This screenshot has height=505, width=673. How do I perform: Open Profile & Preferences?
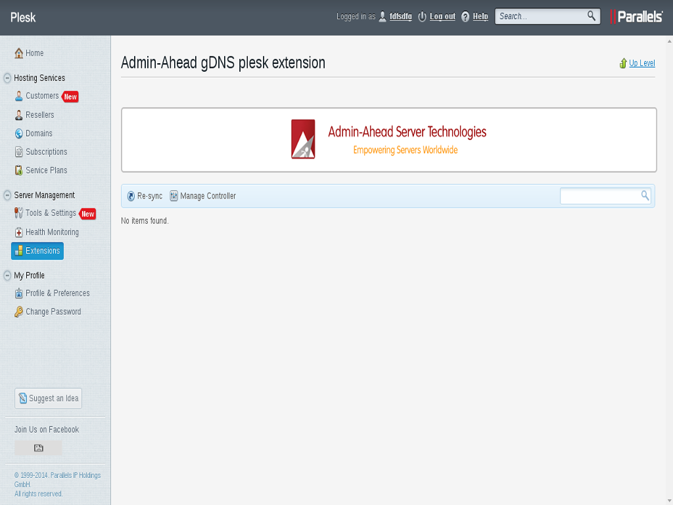58,293
